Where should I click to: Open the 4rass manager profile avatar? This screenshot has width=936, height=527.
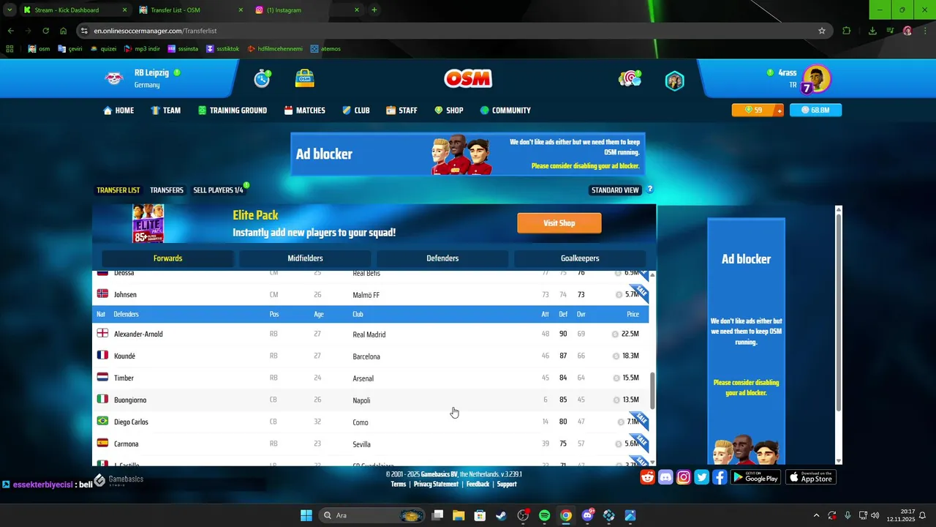tap(816, 79)
